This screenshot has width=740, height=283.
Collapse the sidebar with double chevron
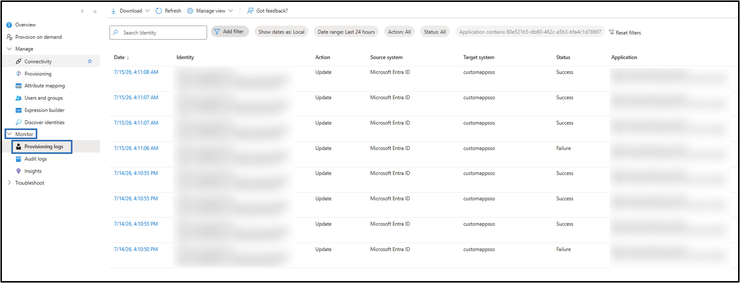click(x=95, y=11)
